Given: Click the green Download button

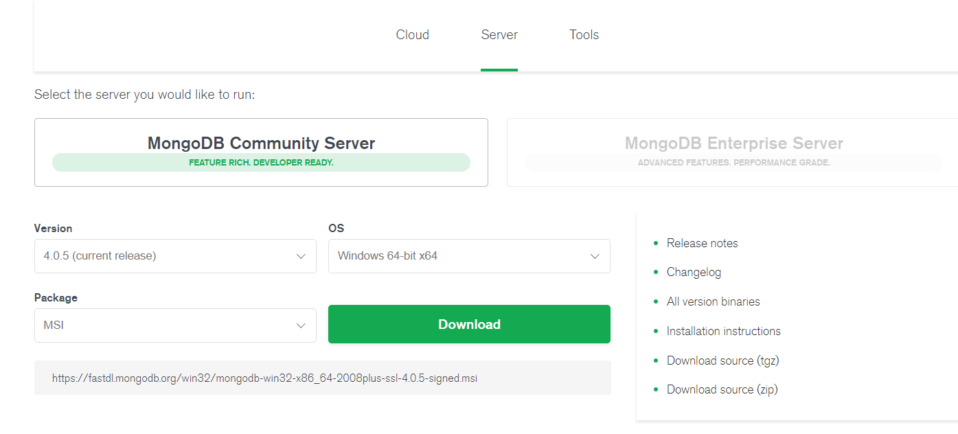Looking at the screenshot, I should pos(469,324).
